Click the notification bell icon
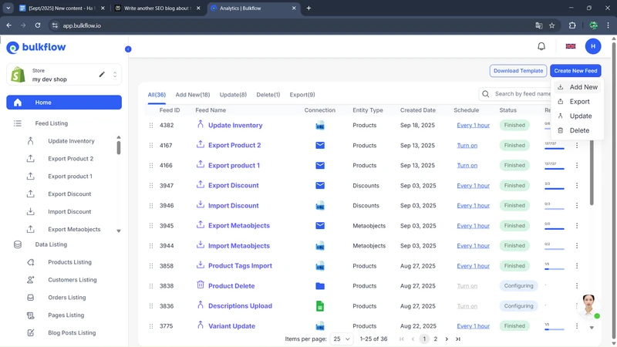The image size is (617, 347). tap(541, 46)
